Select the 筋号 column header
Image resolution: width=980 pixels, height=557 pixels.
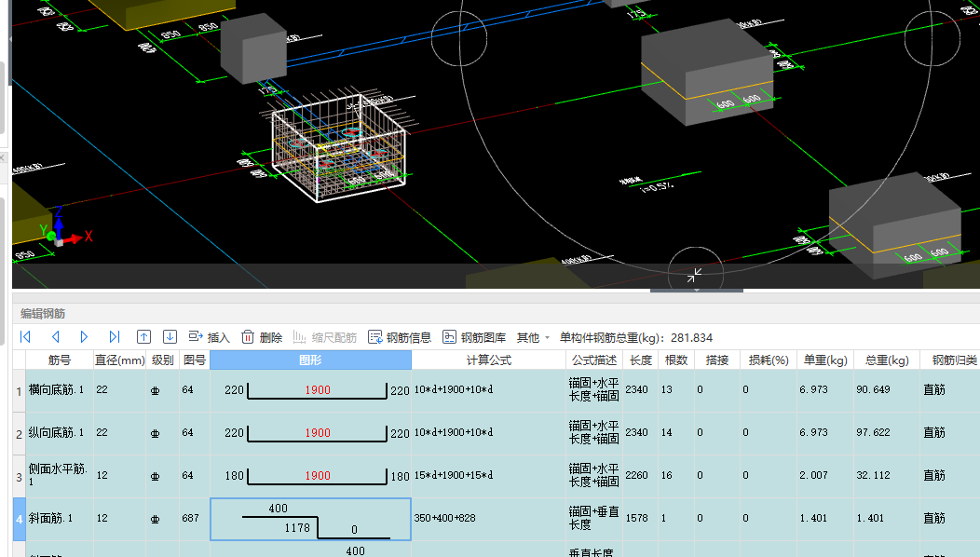coord(60,360)
